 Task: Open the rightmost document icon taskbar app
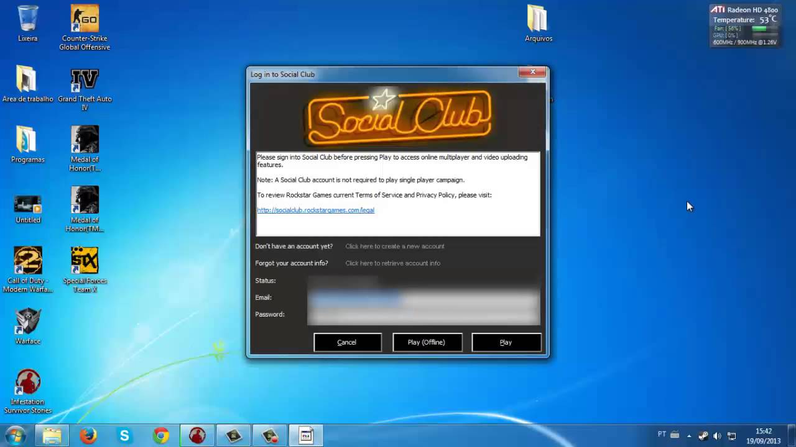[306, 436]
